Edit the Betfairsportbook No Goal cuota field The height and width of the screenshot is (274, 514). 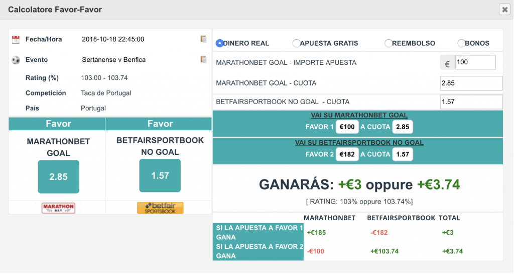471,102
